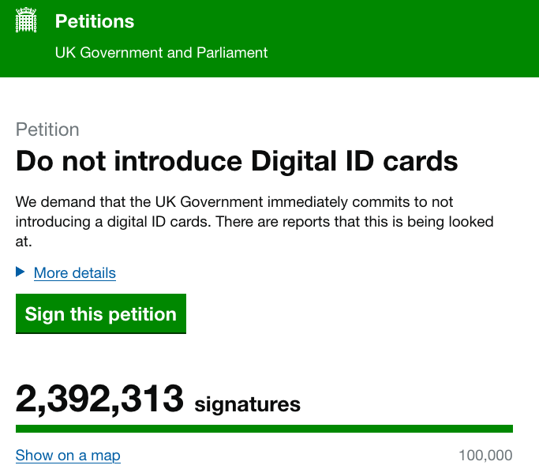Click the Do not introduce Digital ID cards heading
Image resolution: width=539 pixels, height=469 pixels.
click(237, 161)
